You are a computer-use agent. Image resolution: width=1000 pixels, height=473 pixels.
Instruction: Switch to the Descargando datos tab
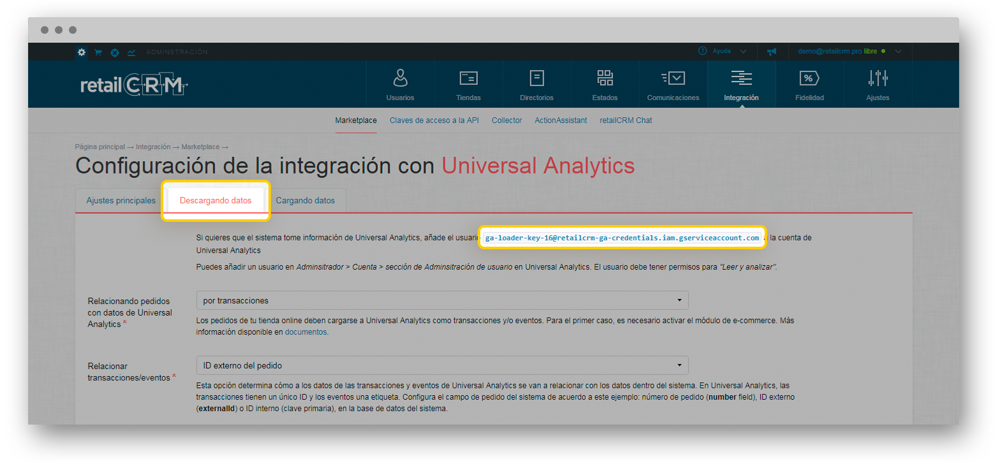coord(216,200)
